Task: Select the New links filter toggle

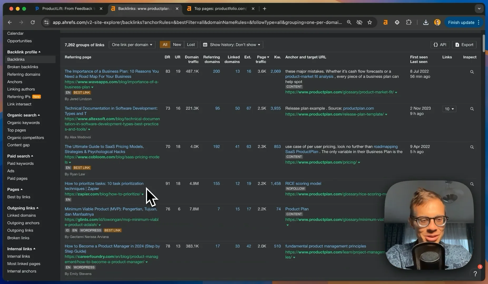Action: [177, 45]
